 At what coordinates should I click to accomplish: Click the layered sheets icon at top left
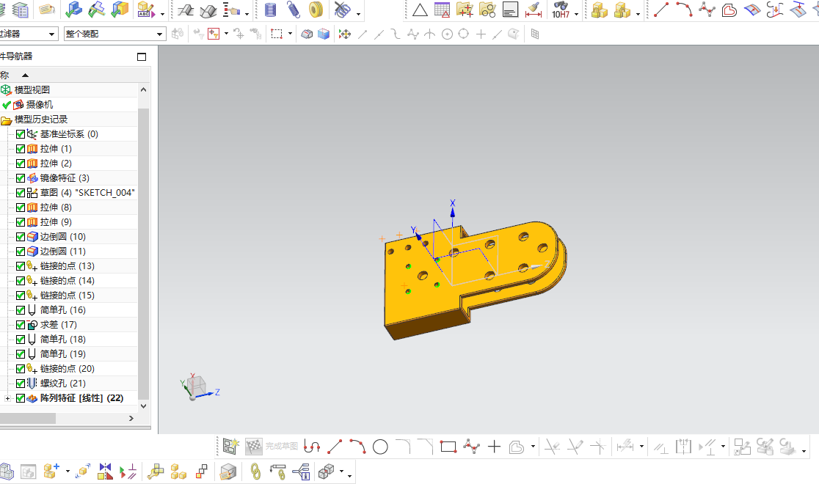pyautogui.click(x=20, y=10)
